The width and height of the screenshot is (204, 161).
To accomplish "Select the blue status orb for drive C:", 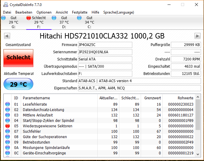I will click(x=79, y=18).
